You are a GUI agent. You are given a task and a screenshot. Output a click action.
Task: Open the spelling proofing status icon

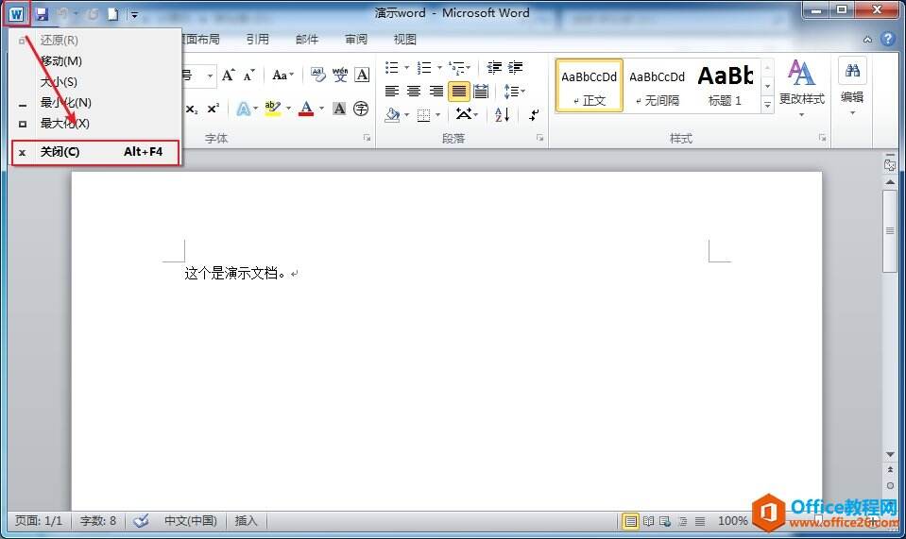pos(141,520)
